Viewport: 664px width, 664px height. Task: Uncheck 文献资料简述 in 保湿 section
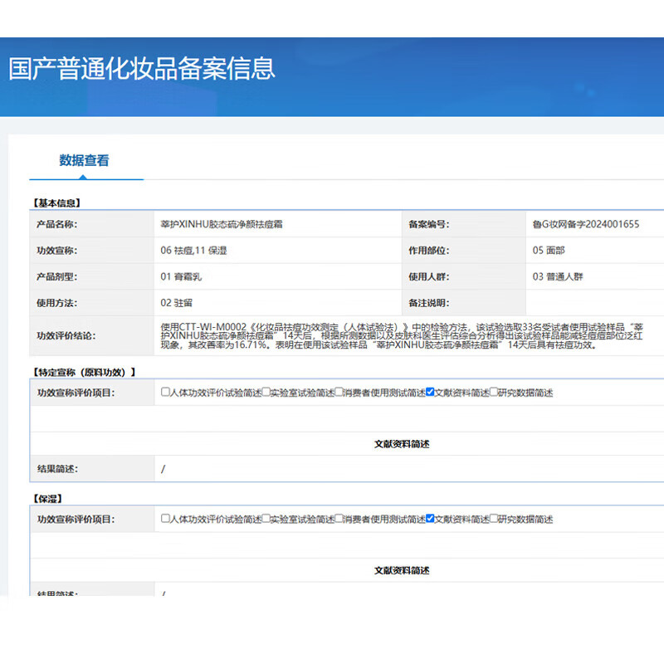pyautogui.click(x=430, y=519)
